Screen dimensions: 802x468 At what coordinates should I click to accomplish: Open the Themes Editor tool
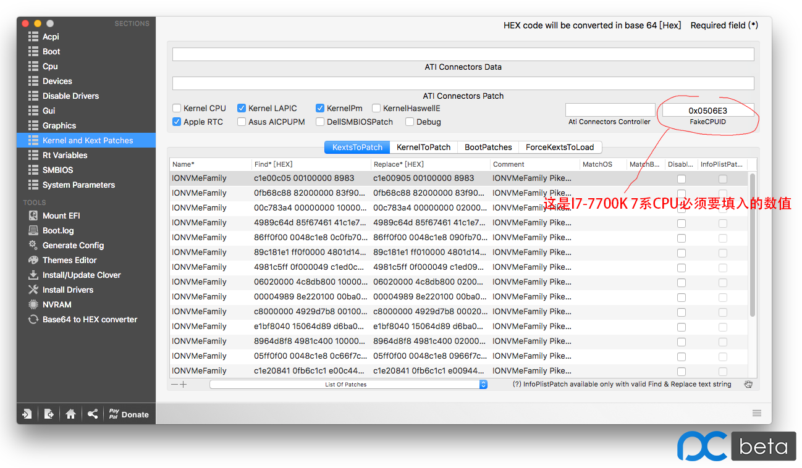[69, 260]
